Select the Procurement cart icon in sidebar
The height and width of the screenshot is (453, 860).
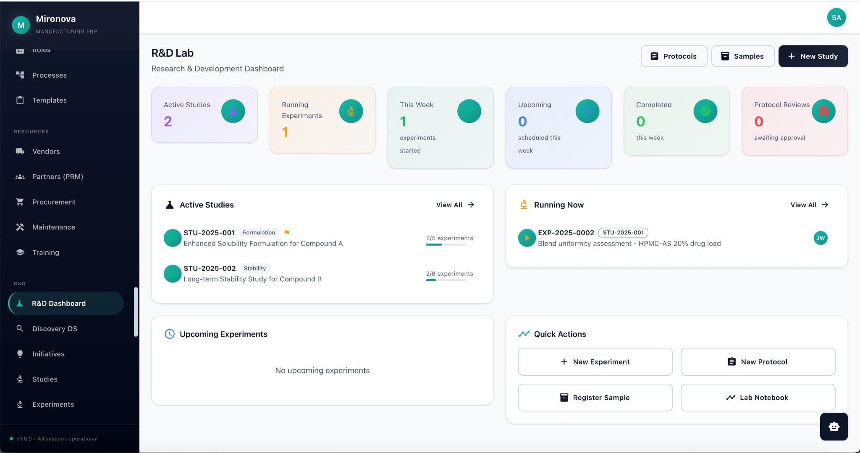20,202
